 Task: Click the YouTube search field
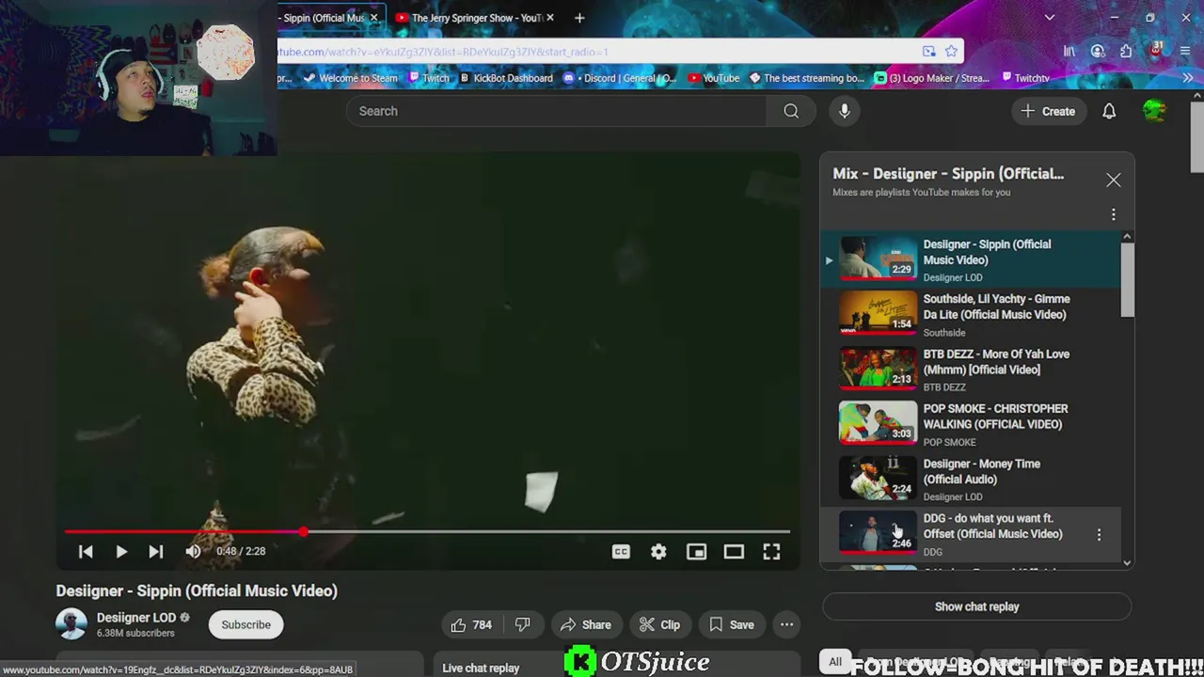click(557, 111)
